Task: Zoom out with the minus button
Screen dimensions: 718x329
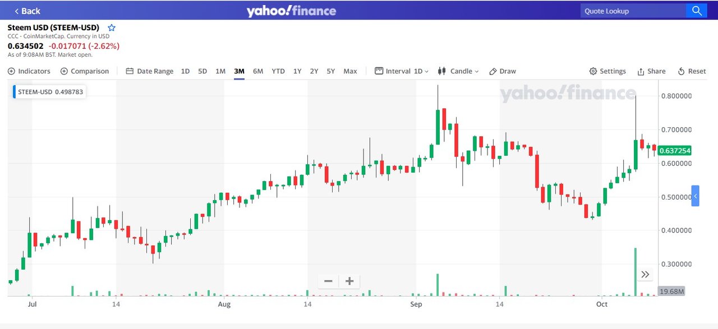Action: 329,281
